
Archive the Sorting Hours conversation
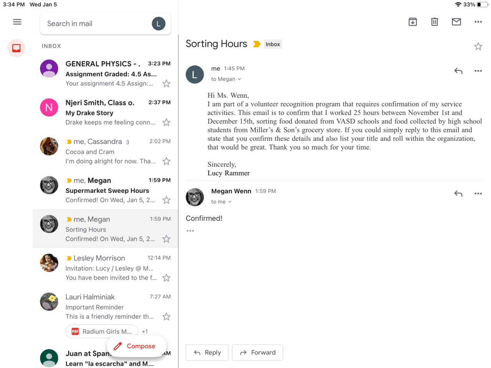coord(413,22)
